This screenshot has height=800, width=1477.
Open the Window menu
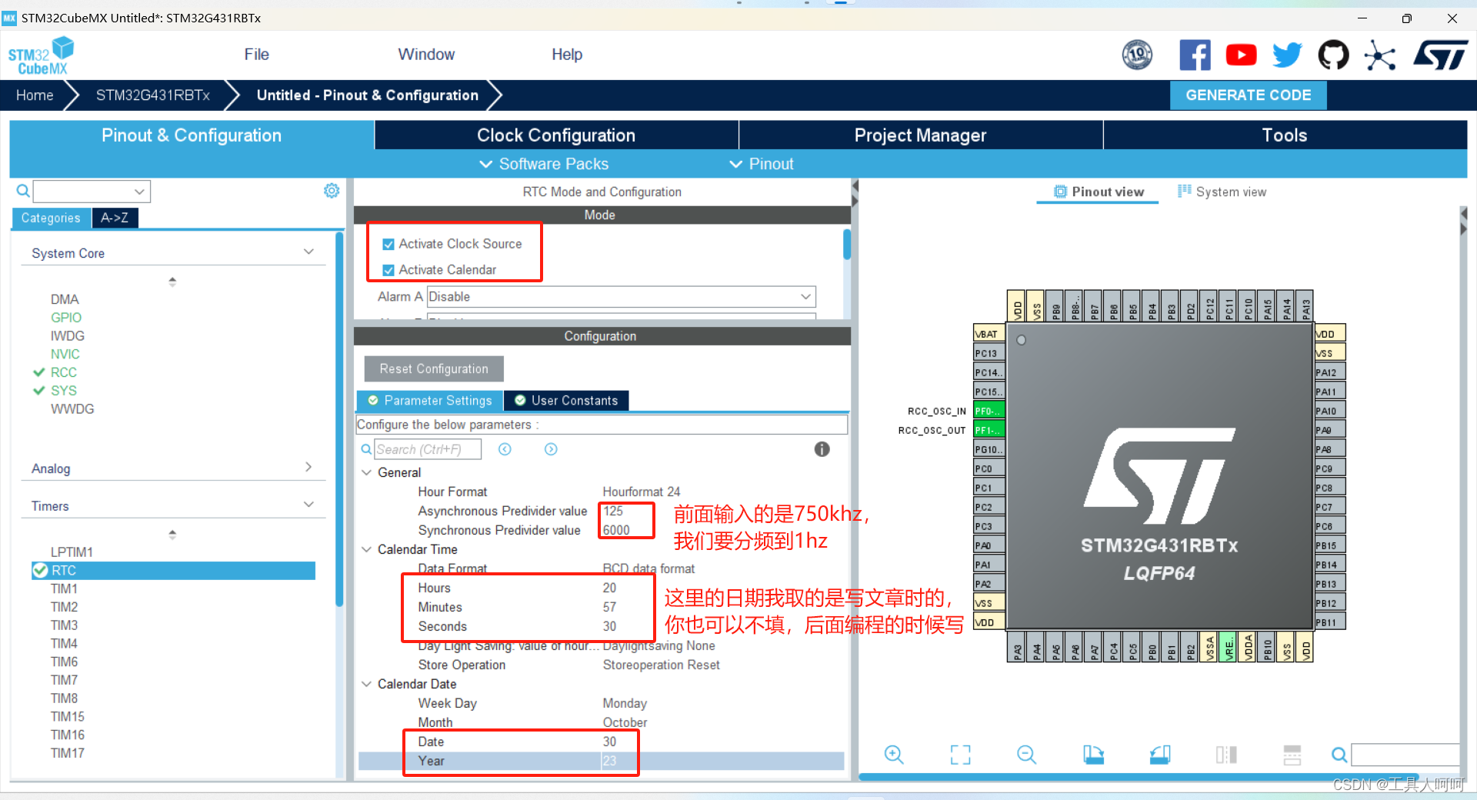(426, 55)
